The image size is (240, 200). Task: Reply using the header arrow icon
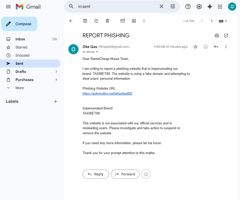click(216, 47)
